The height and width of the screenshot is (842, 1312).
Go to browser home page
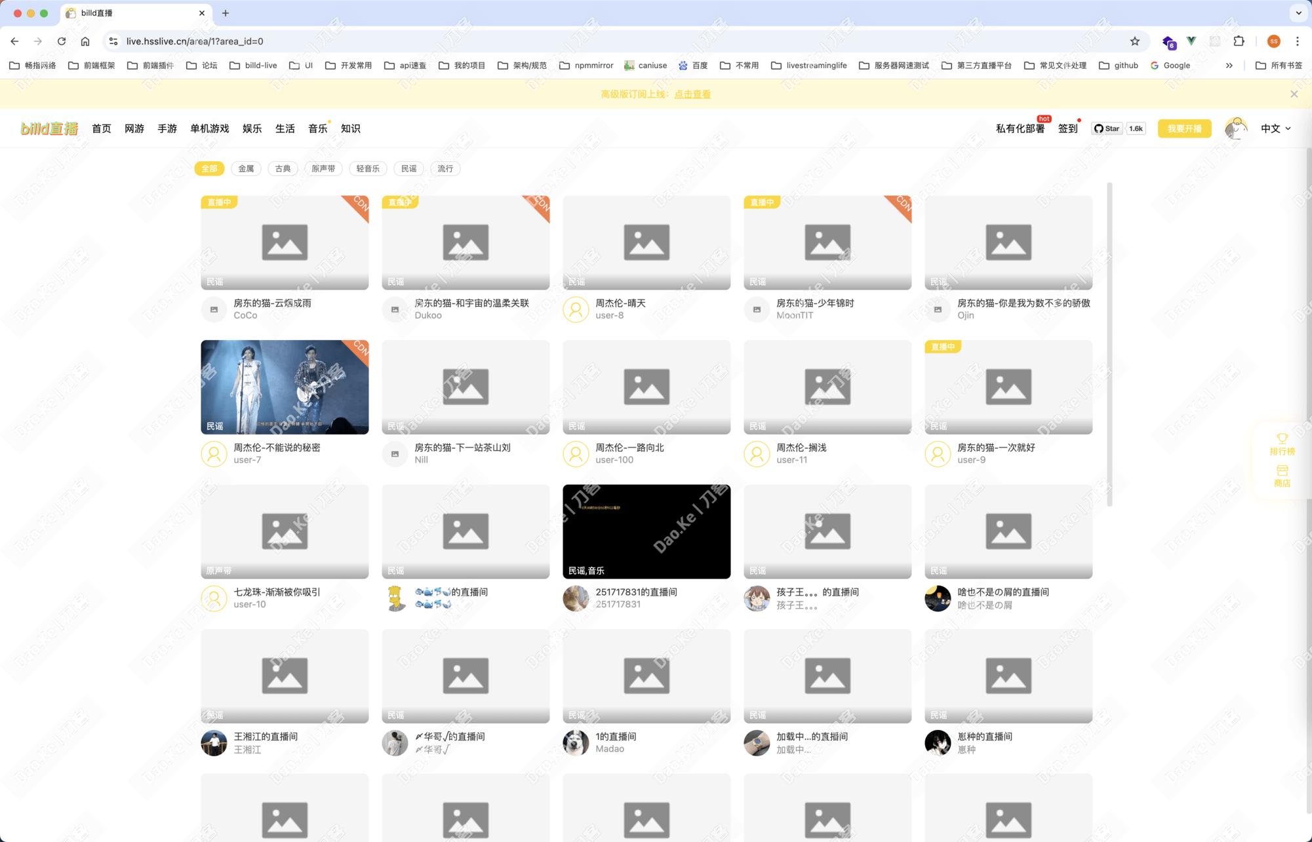pyautogui.click(x=85, y=41)
